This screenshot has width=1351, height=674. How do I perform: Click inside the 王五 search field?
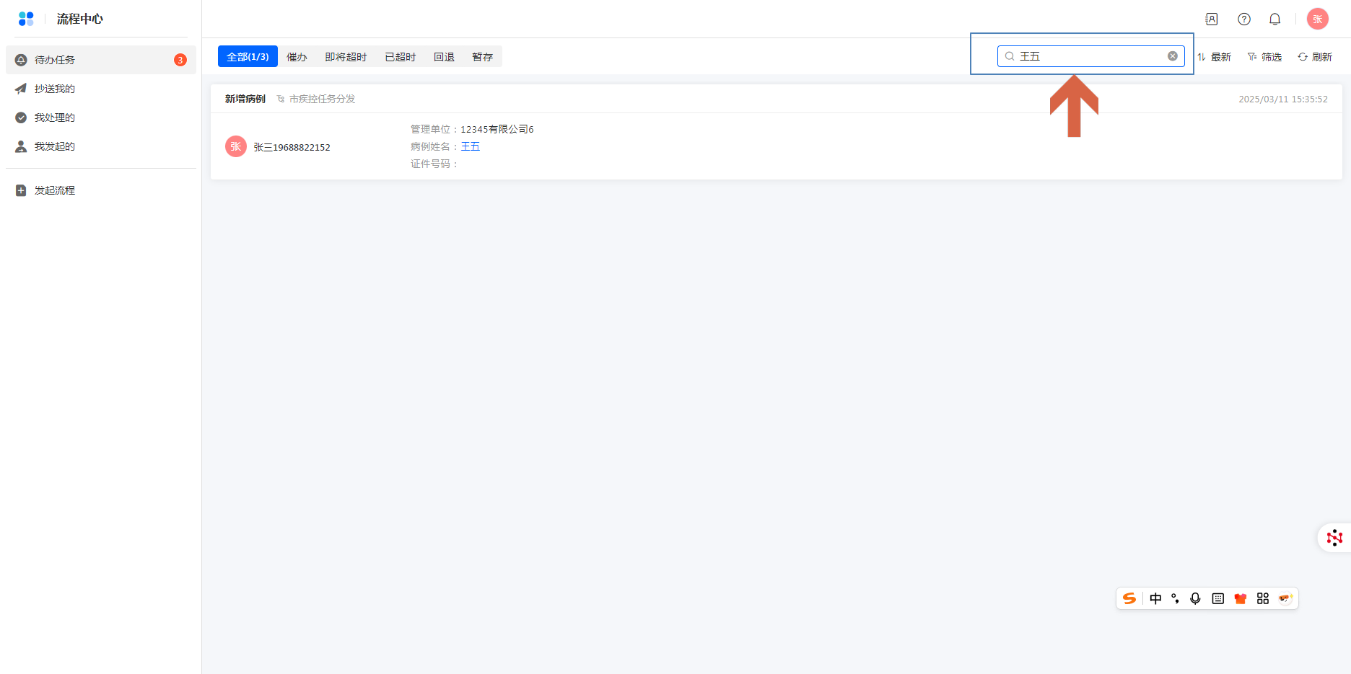[1090, 56]
